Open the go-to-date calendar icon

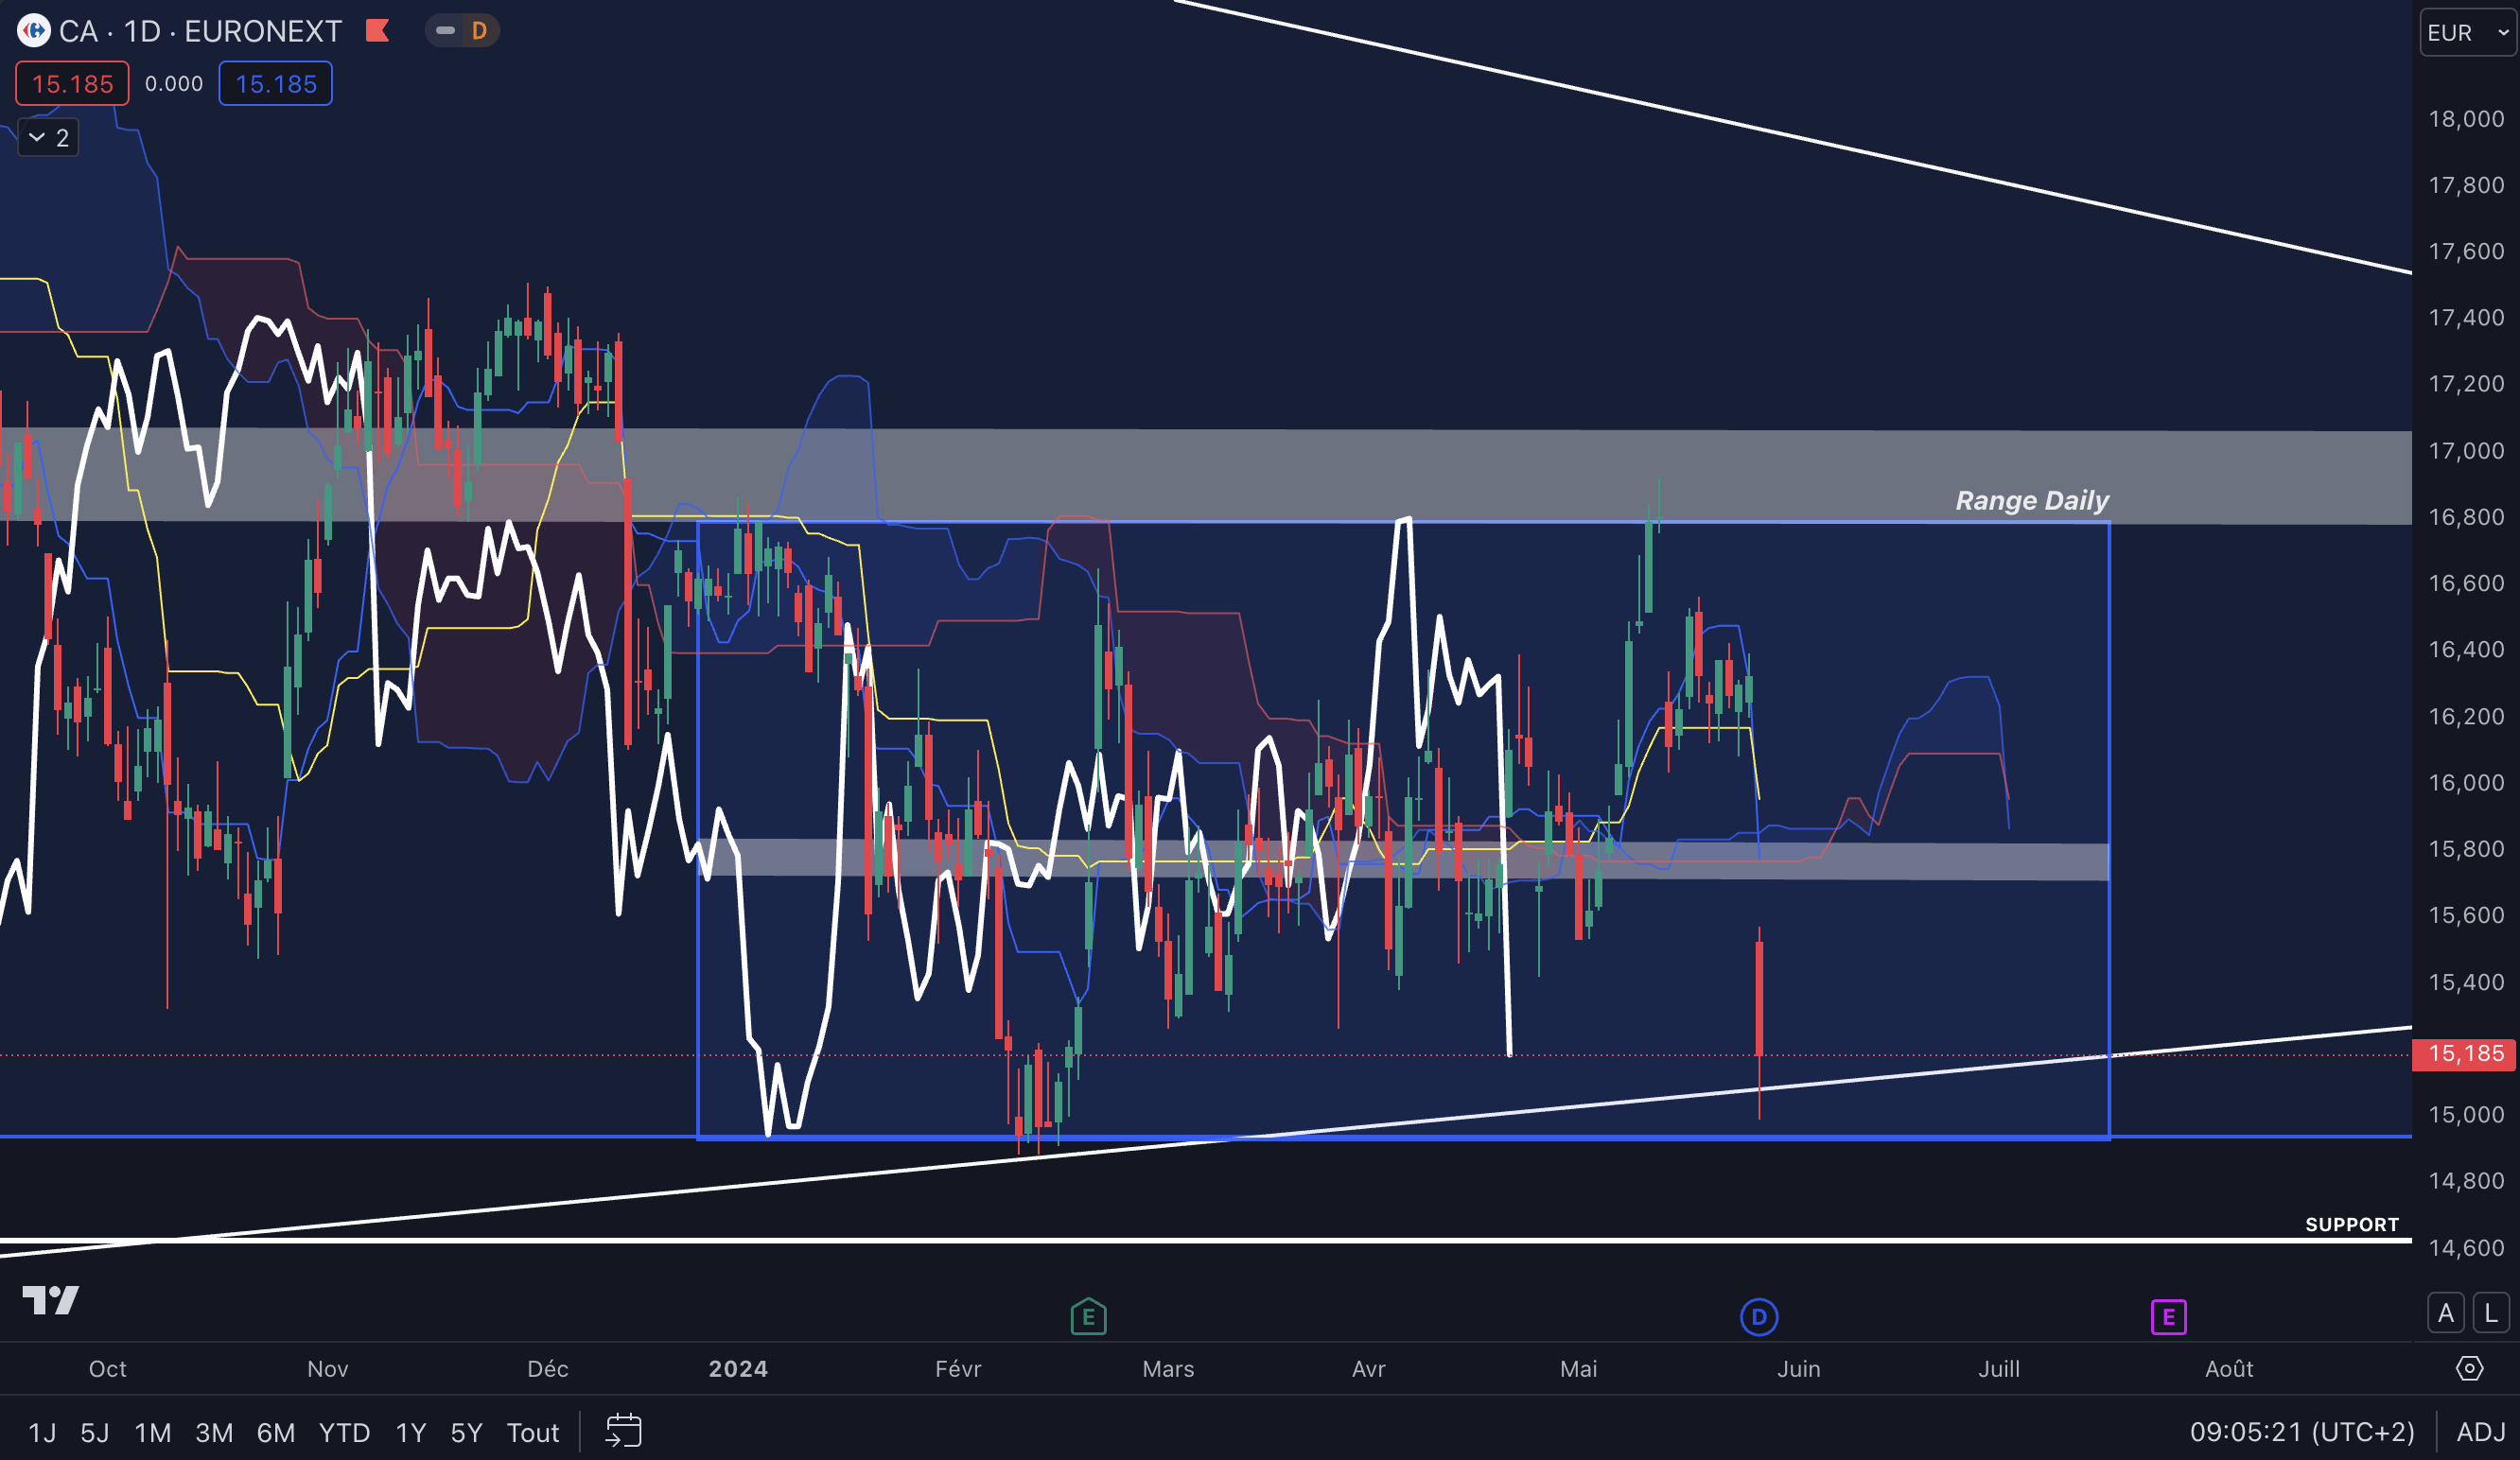[624, 1431]
